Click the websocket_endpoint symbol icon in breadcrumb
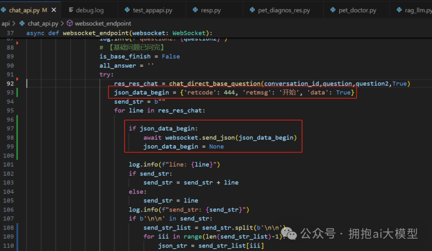This screenshot has width=432, height=251. [70, 24]
